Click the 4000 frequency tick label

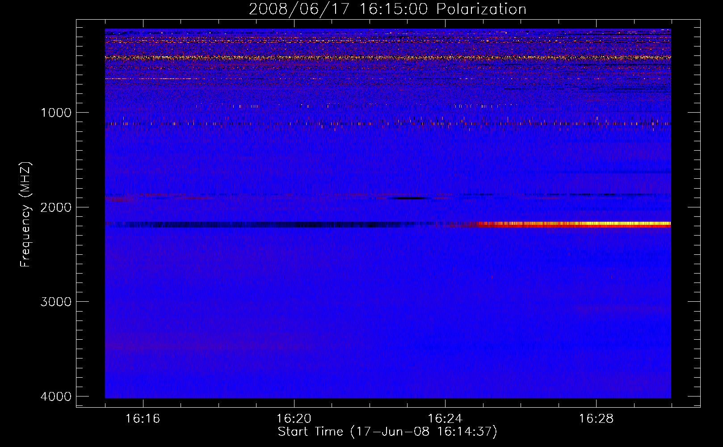pos(56,396)
